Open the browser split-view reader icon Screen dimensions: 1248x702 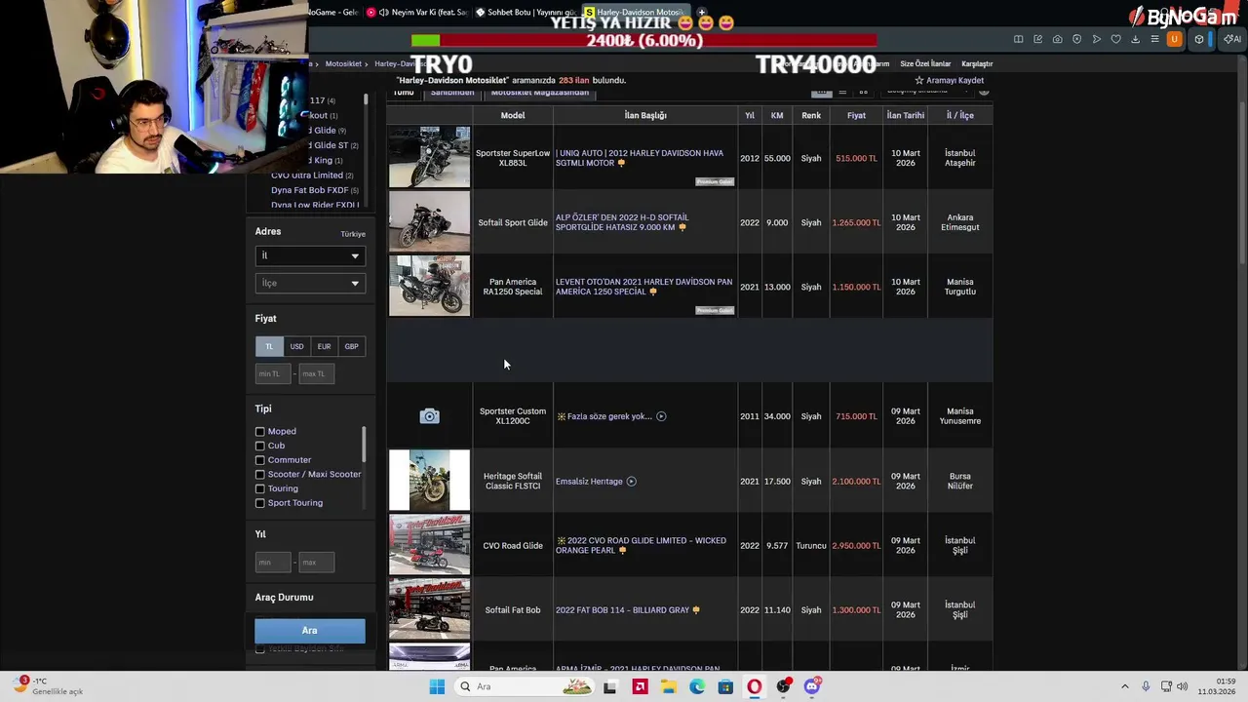click(x=1018, y=39)
